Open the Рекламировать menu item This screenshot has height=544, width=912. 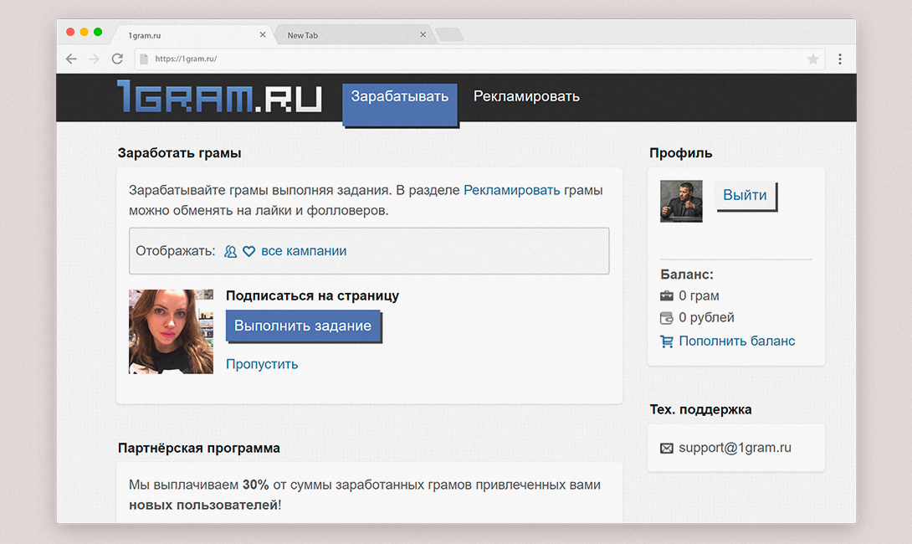pos(526,96)
